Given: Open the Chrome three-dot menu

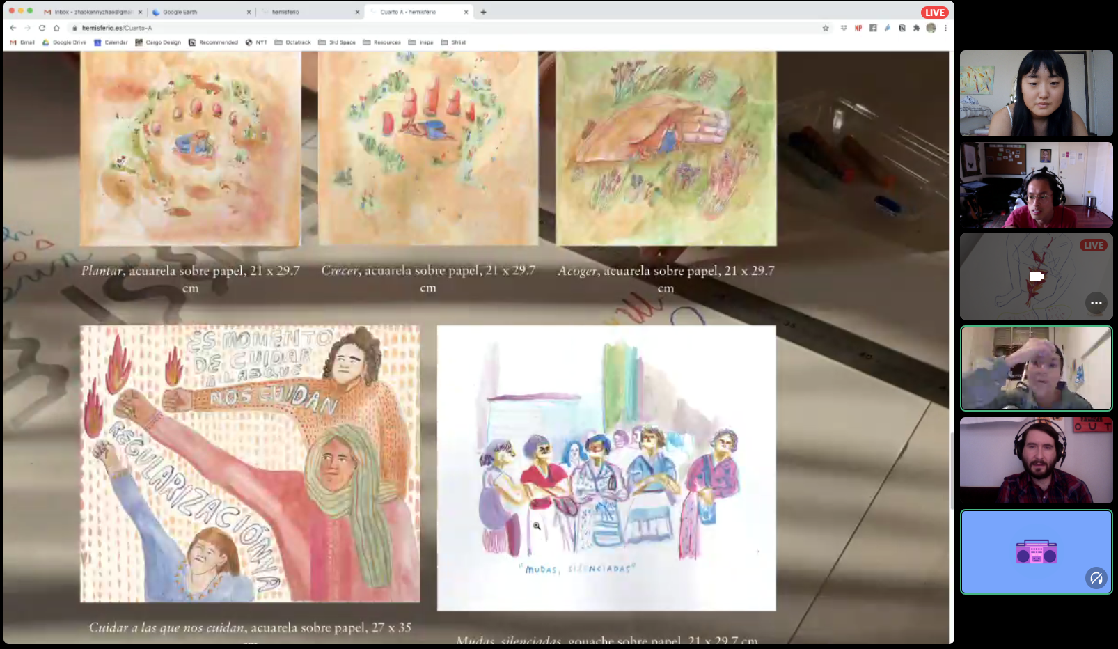Looking at the screenshot, I should point(945,28).
